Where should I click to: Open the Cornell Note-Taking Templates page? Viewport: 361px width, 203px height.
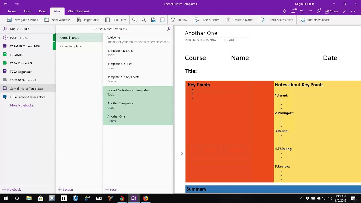[x=138, y=92]
